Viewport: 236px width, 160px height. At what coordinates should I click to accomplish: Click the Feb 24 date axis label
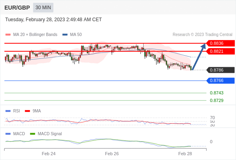49,154
